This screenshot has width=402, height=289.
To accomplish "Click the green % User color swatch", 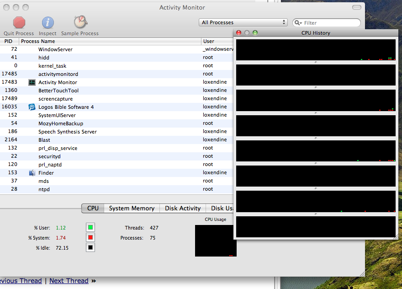I will tap(90, 227).
